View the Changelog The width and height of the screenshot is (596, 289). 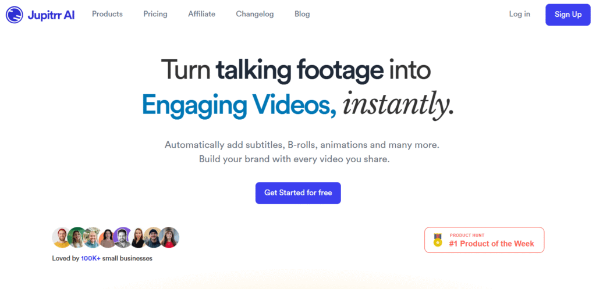click(x=255, y=14)
